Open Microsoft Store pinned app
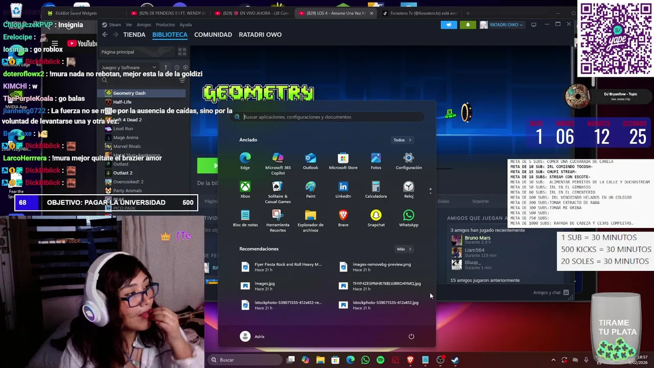 [x=343, y=161]
